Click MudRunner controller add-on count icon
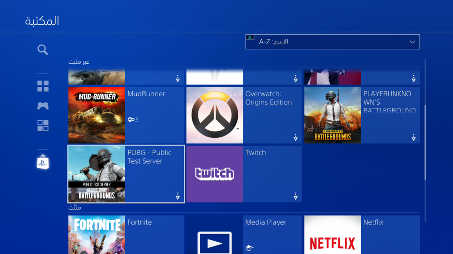 pos(133,119)
